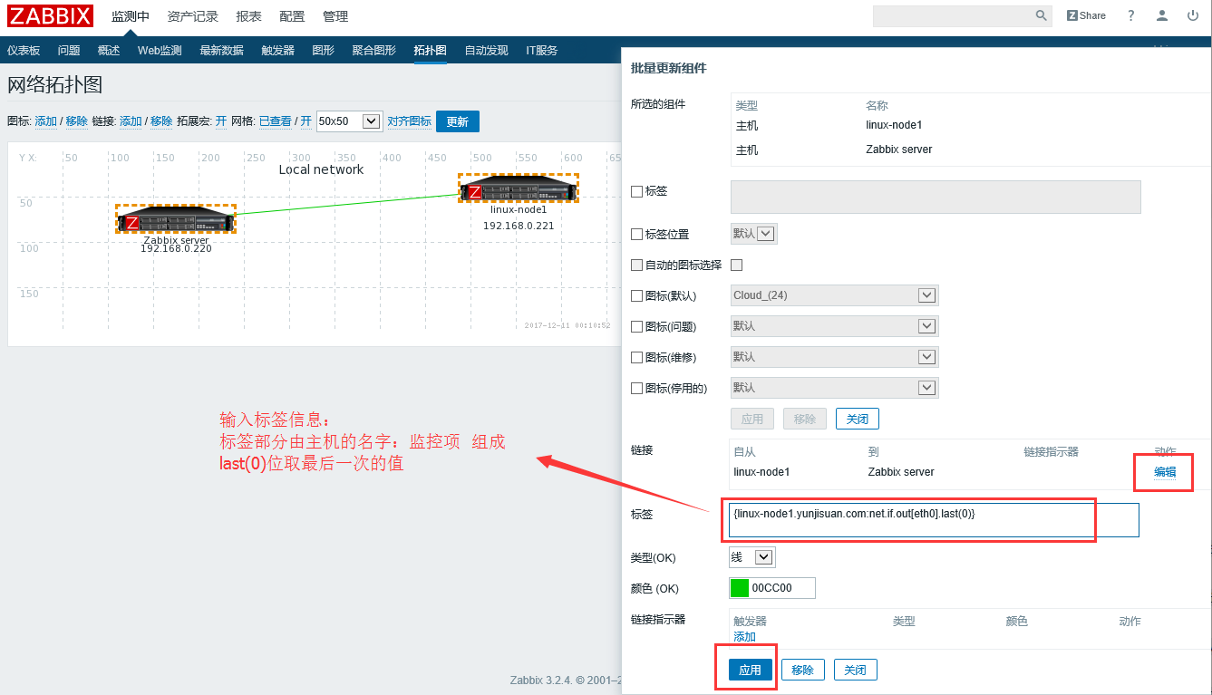Open the help question mark icon
Screen dimensions: 1212x695
1130,15
